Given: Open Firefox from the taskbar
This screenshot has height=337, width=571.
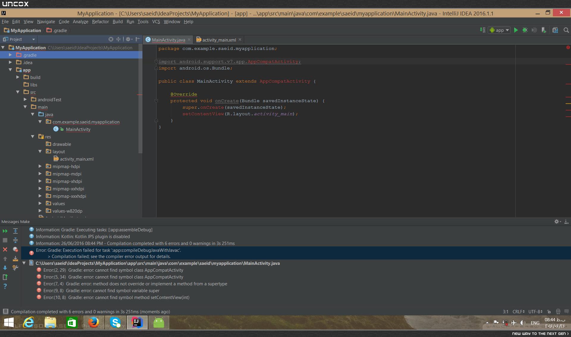Looking at the screenshot, I should [94, 322].
